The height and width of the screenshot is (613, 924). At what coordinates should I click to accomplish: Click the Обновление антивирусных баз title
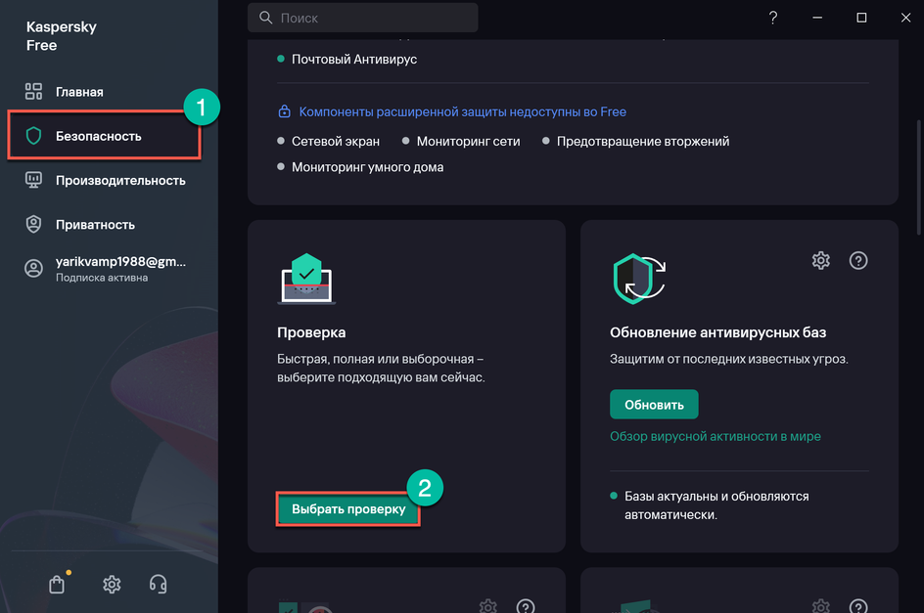(717, 332)
